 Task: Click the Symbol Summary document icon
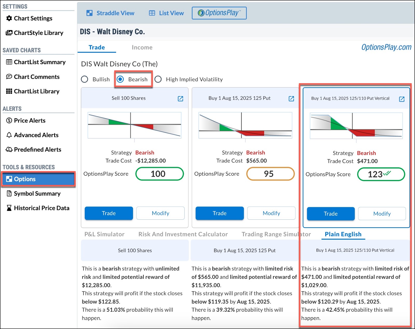9,194
